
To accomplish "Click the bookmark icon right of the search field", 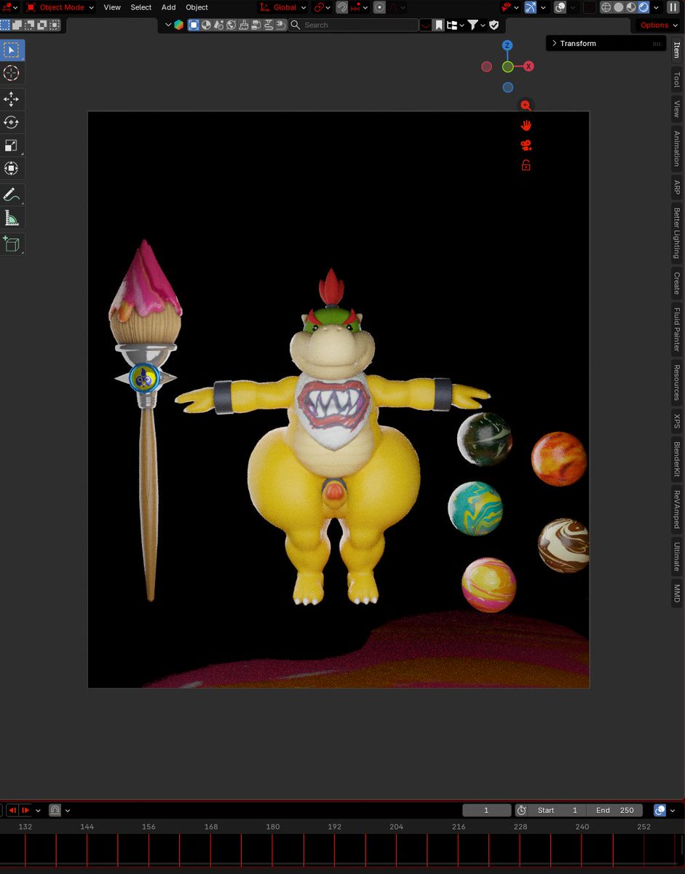I will (x=439, y=25).
